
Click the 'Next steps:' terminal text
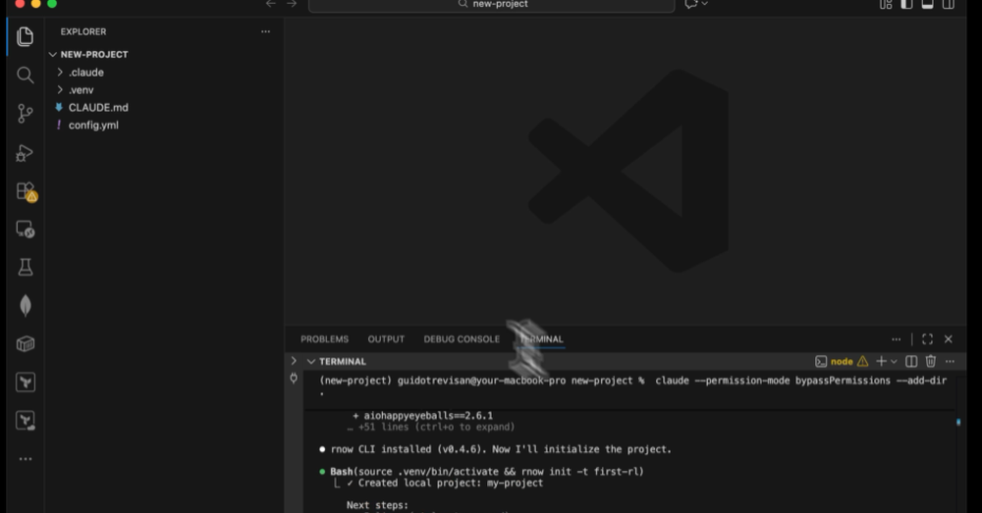point(377,505)
